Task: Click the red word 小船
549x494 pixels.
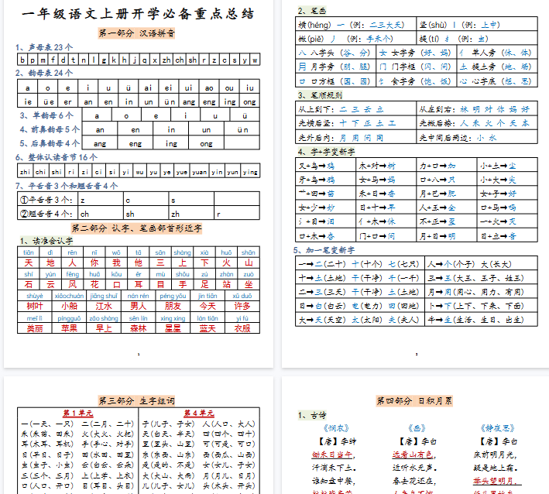Action: pyautogui.click(x=69, y=307)
